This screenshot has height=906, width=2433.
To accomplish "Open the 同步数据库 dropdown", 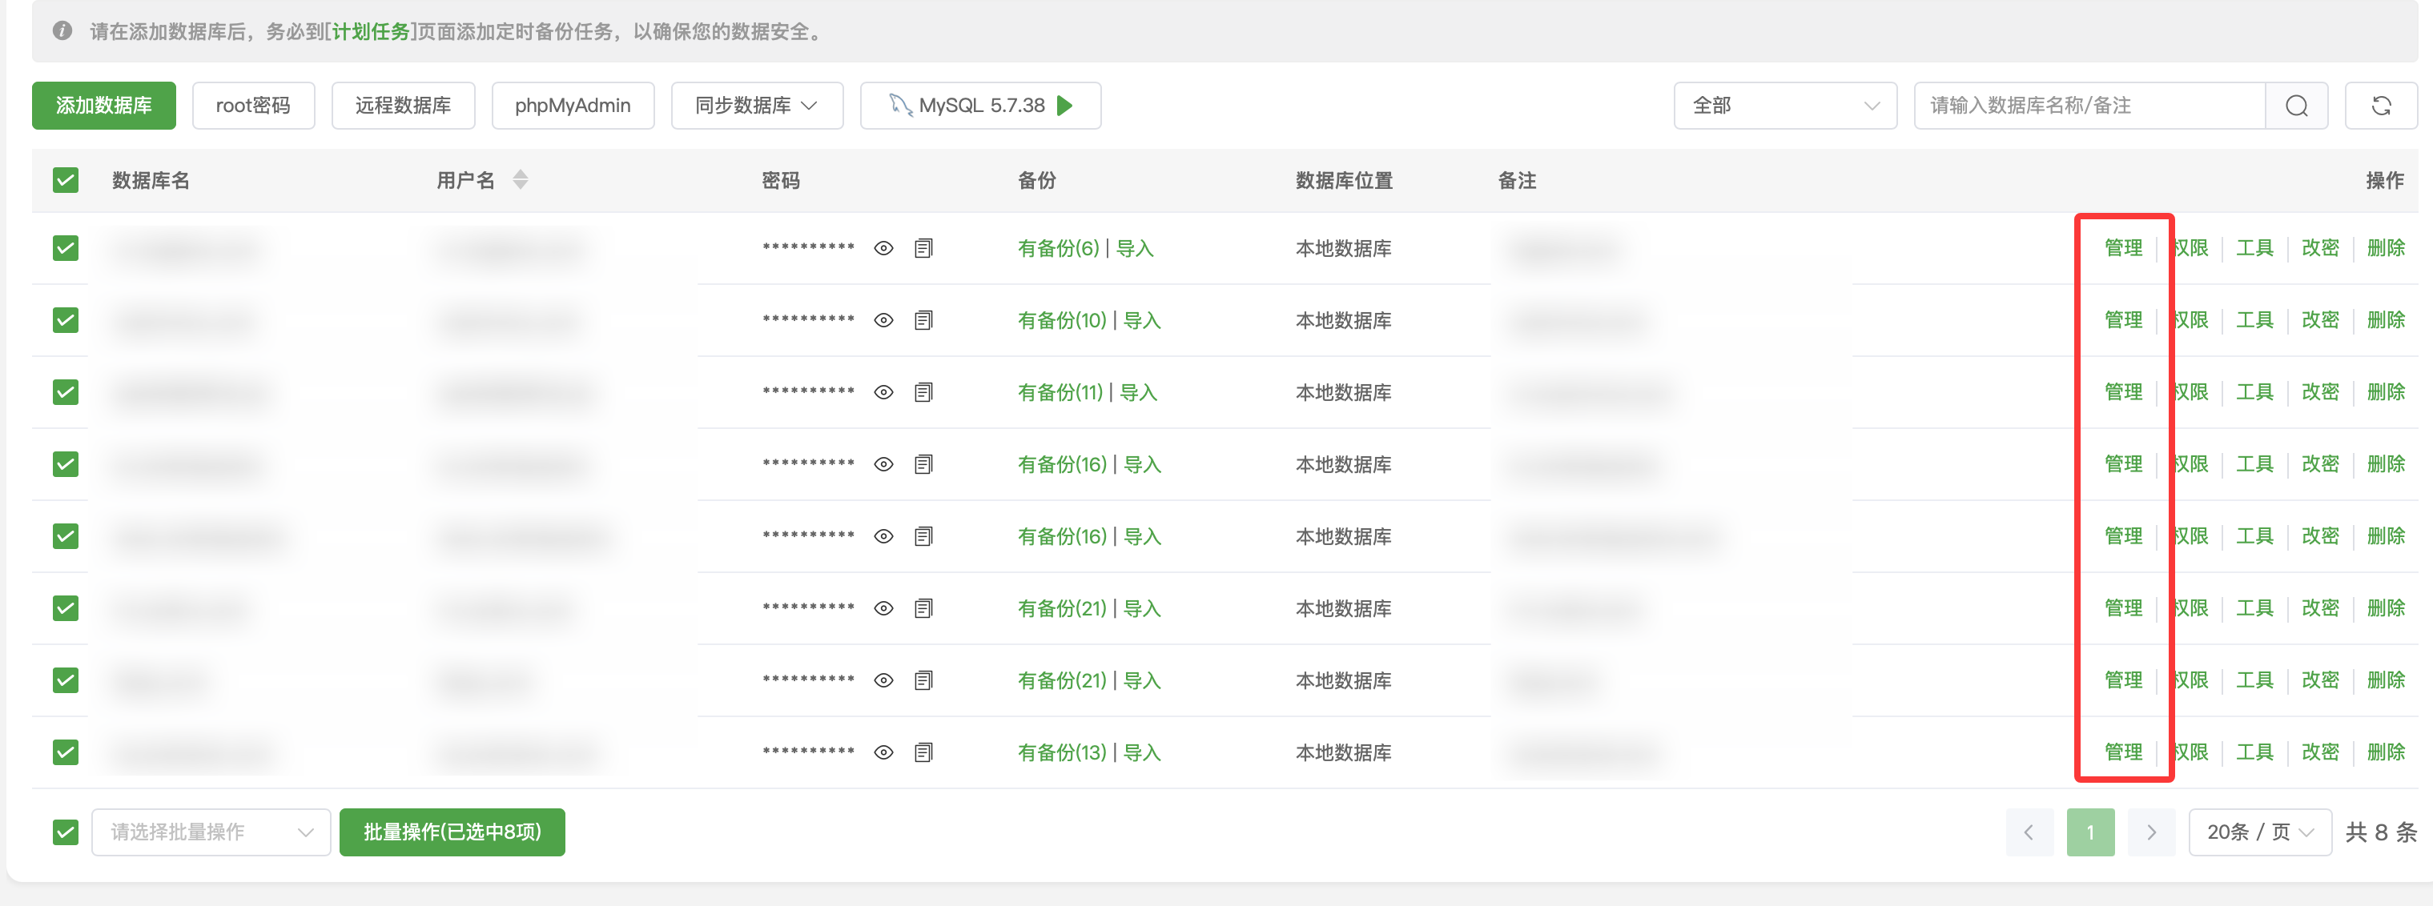I will [755, 106].
